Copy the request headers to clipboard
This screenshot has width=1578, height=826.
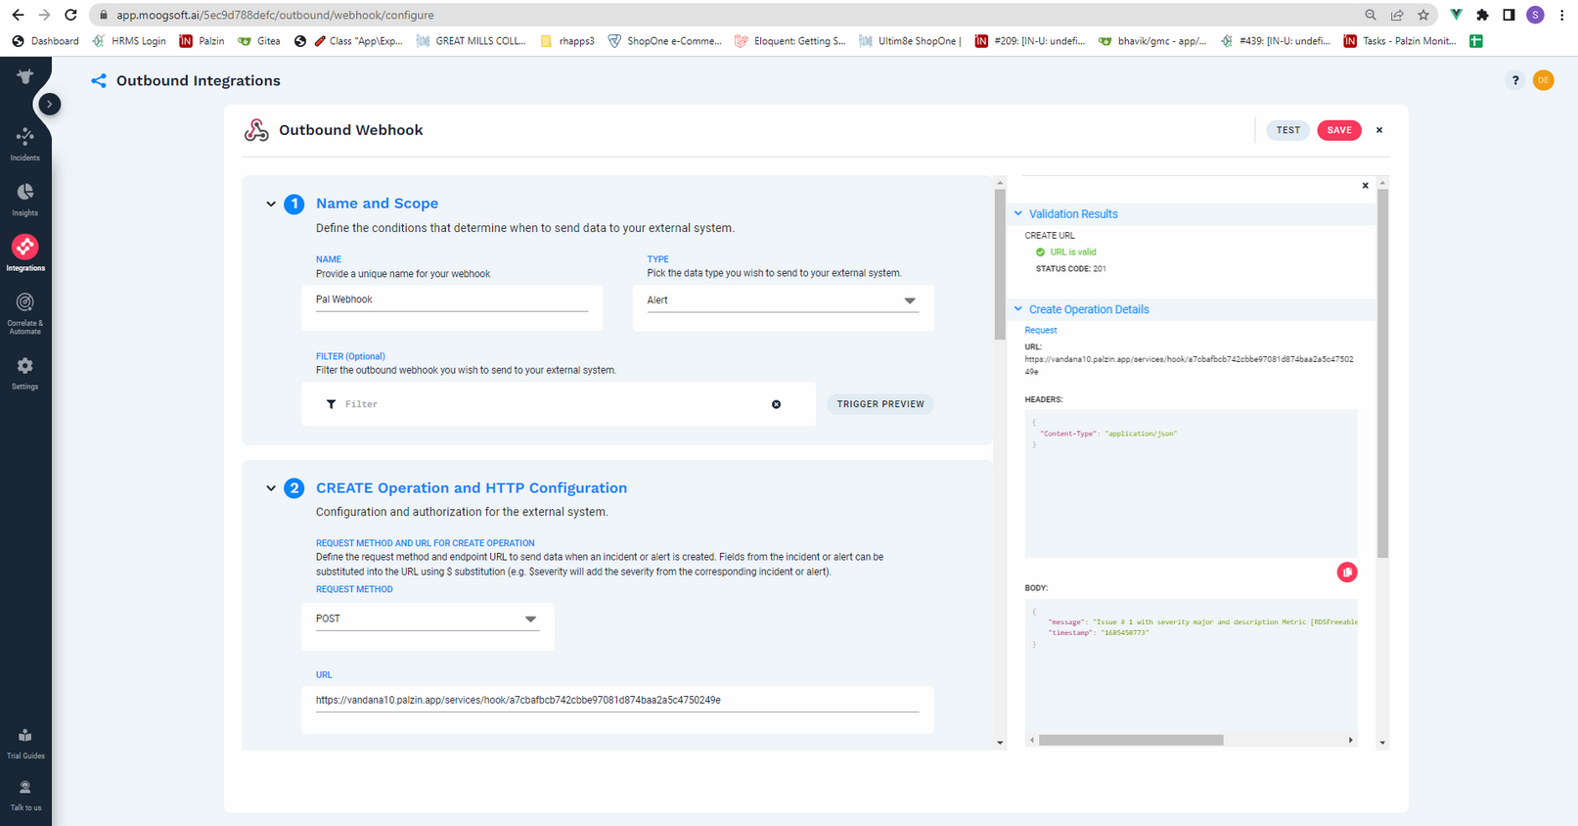1347,573
